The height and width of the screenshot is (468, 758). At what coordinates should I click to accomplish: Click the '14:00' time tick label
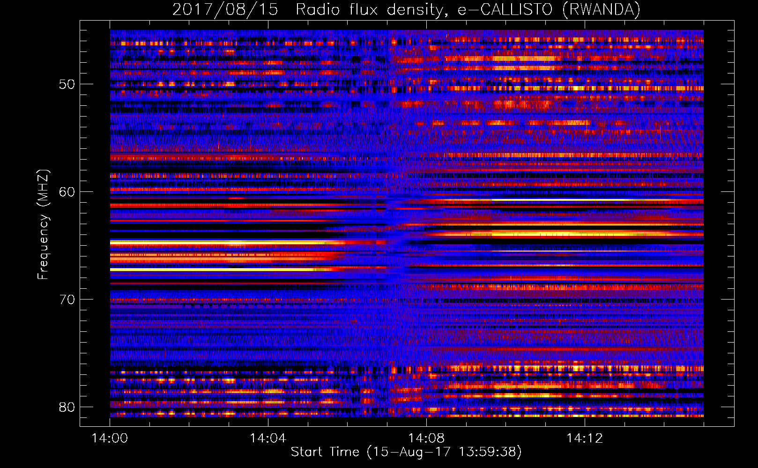[x=110, y=438]
